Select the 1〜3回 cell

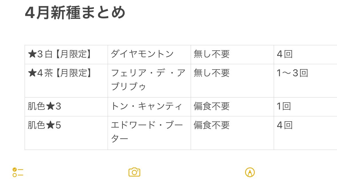[x=306, y=81]
